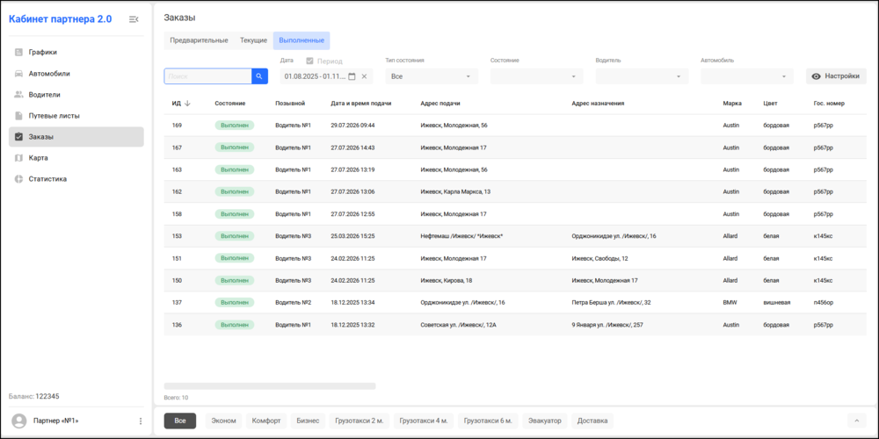Viewport: 879px width, 439px height.
Task: Switch to the Предварительные tab
Action: [199, 41]
